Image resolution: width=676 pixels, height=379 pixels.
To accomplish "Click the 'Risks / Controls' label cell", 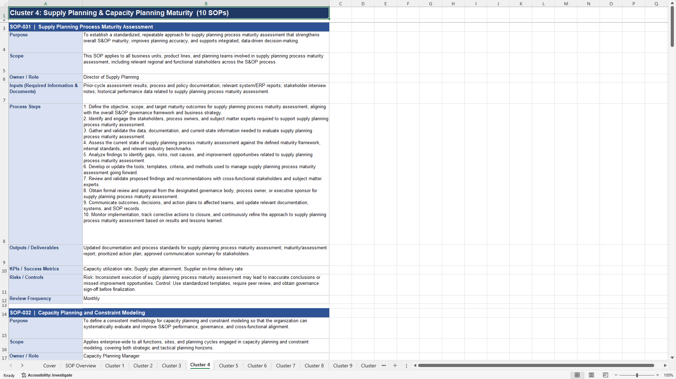I will click(45, 285).
